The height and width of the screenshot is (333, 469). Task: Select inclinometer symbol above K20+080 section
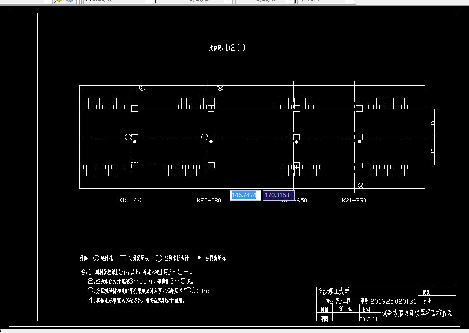click(x=220, y=88)
